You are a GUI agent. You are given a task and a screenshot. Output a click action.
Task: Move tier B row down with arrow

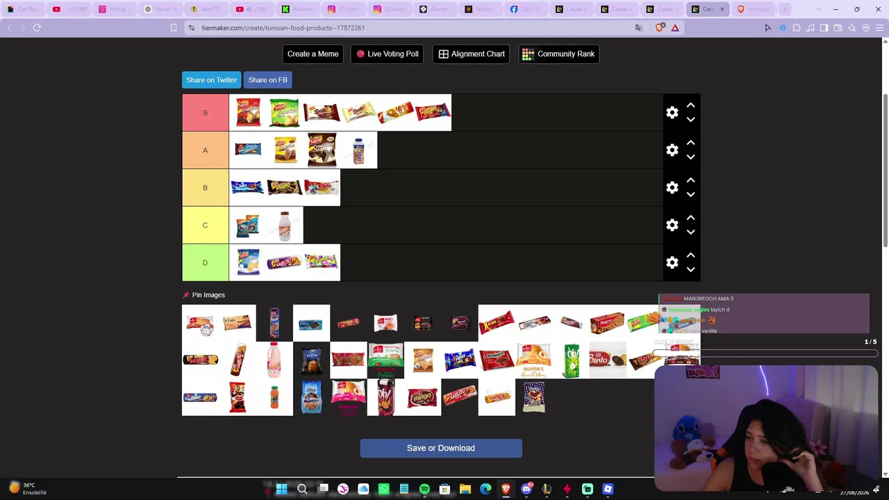tap(690, 194)
